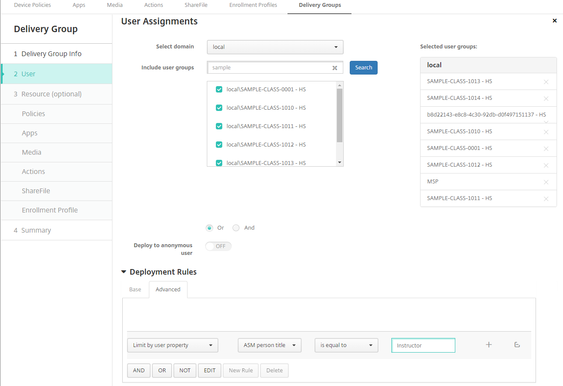The image size is (563, 386).
Task: Switch to the Base rules tab
Action: tap(135, 290)
